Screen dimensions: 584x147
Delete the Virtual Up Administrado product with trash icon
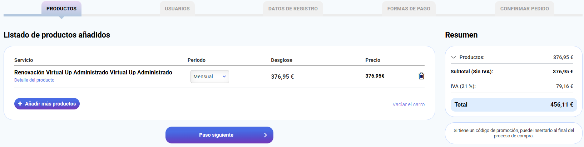[x=421, y=76]
